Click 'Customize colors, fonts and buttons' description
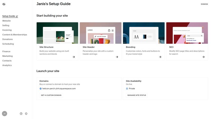The width and height of the screenshot is (211, 119). 143,53
